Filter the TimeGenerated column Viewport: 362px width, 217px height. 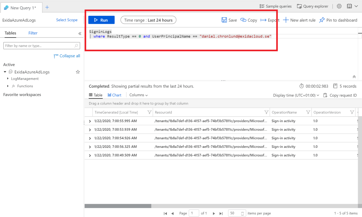[x=149, y=112]
